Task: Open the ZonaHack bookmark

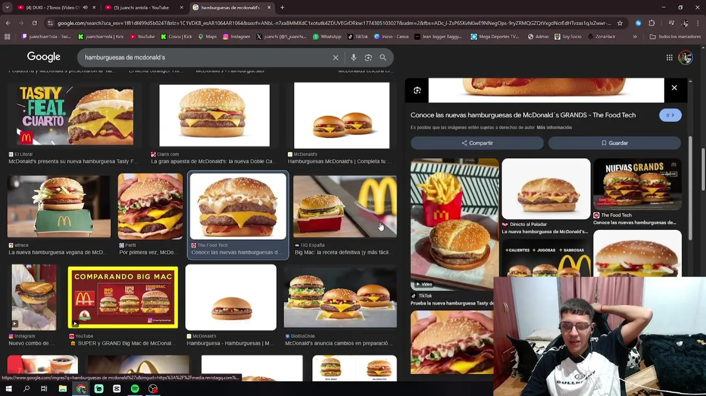Action: [x=601, y=37]
